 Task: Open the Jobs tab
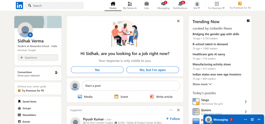(146, 6)
